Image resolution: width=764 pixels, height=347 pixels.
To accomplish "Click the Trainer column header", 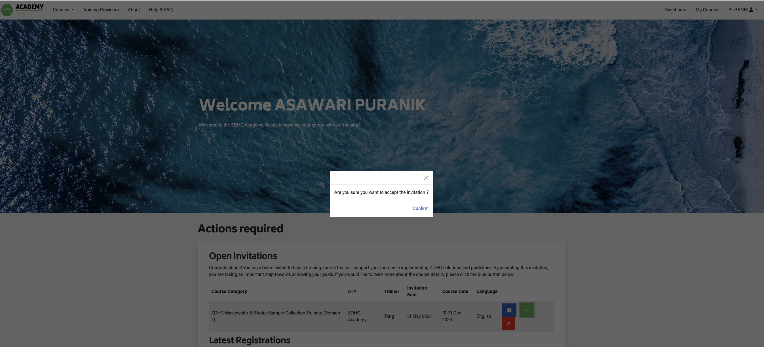I will (x=391, y=291).
